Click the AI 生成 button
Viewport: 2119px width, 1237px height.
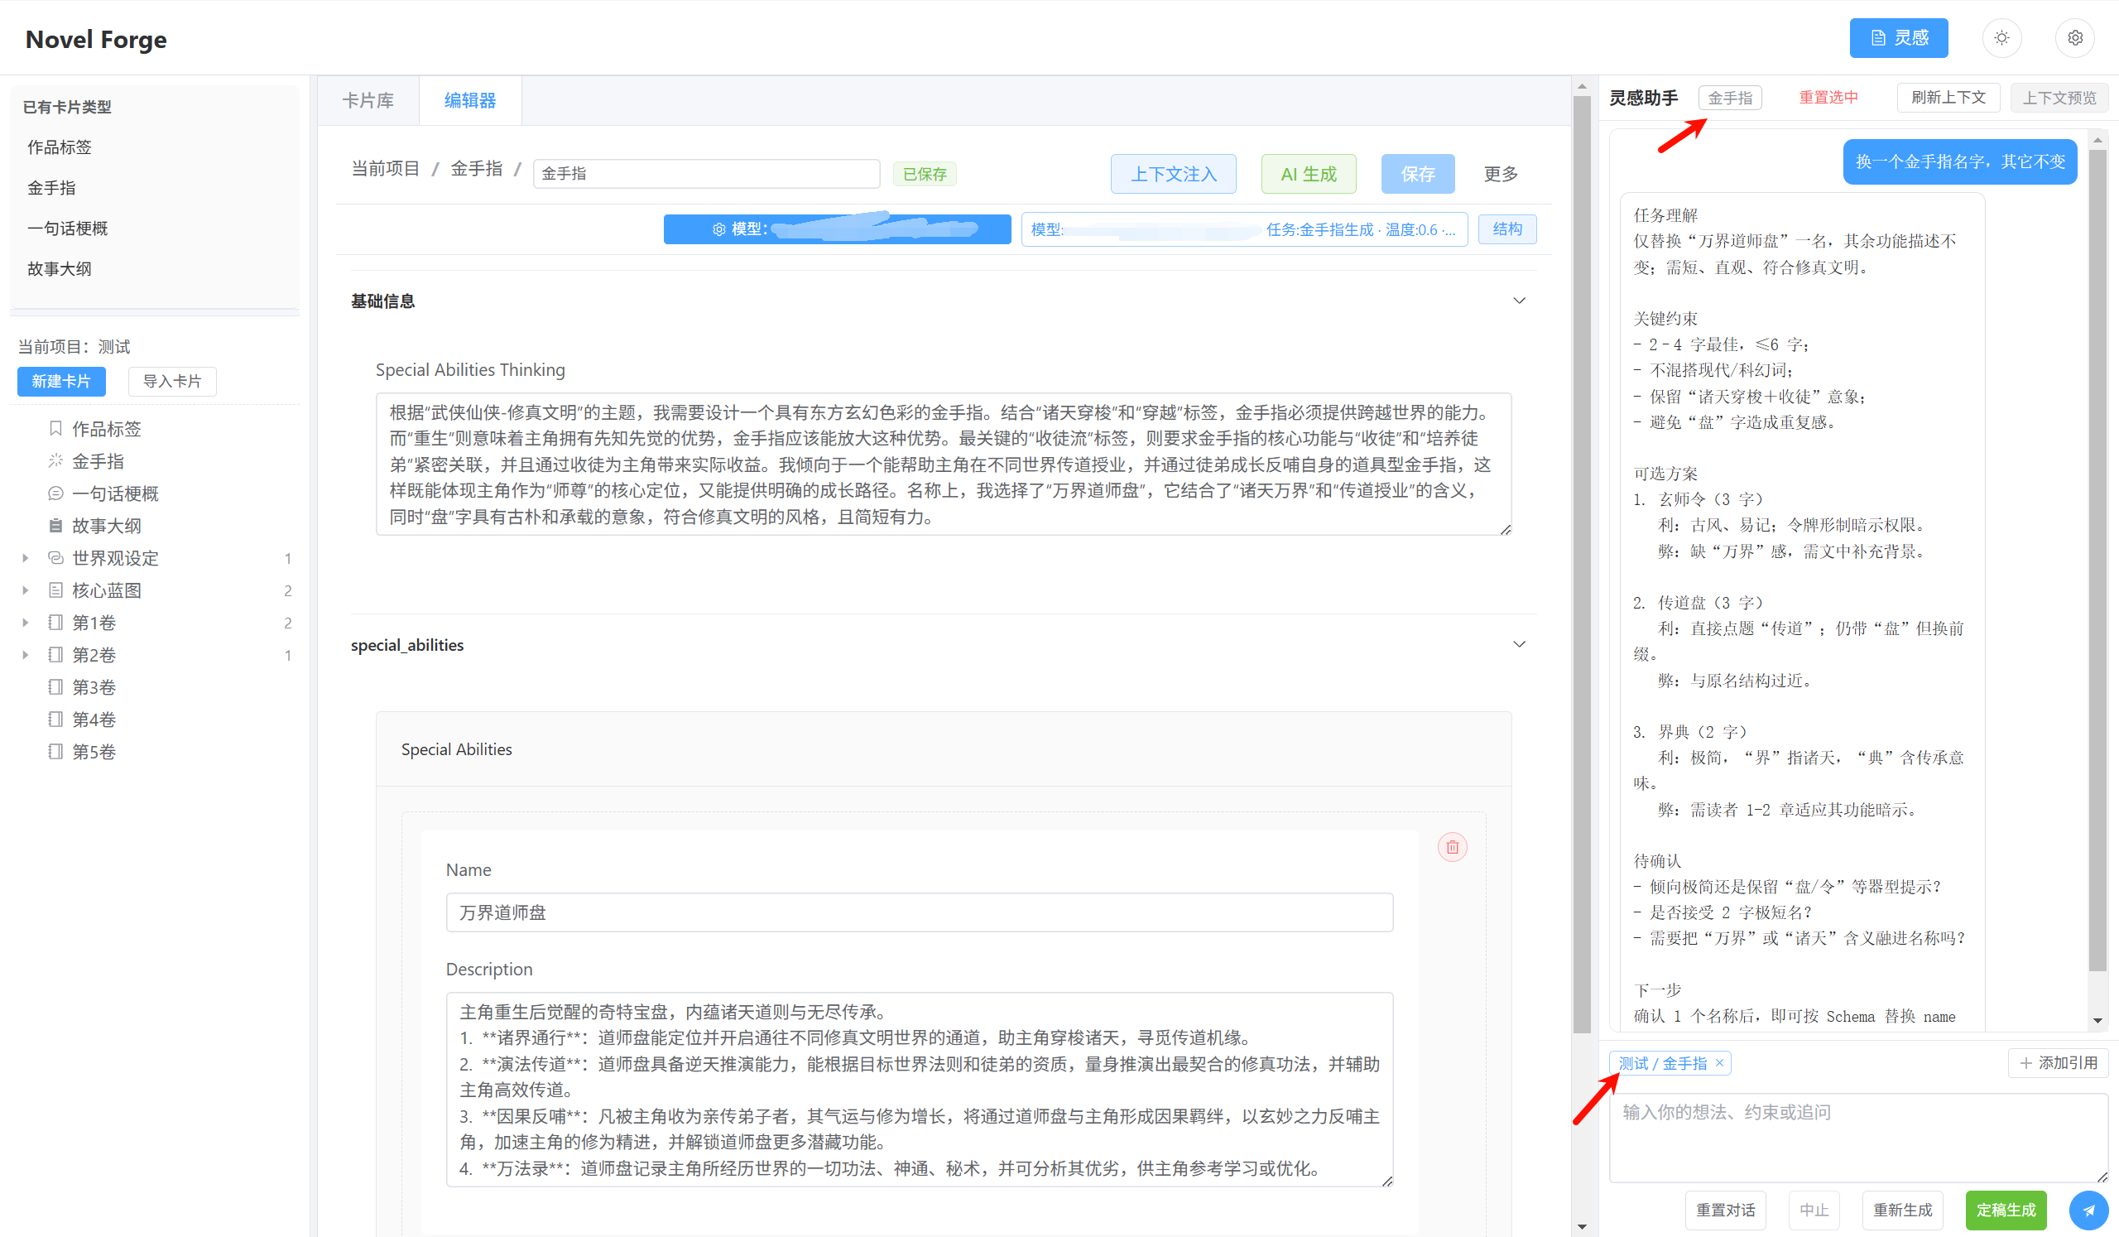click(x=1309, y=174)
